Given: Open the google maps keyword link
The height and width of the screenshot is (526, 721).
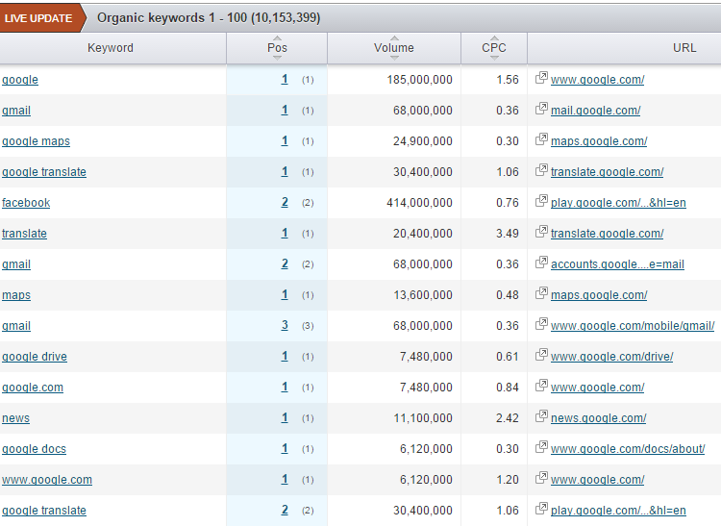Looking at the screenshot, I should (x=36, y=141).
